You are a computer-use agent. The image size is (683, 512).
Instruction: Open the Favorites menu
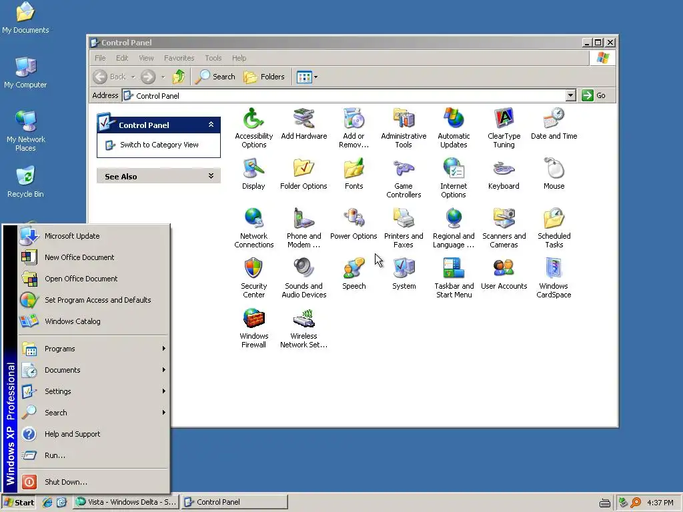tap(179, 58)
